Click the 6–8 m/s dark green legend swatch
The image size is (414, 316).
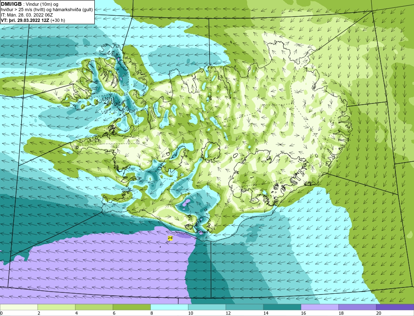coord(132,307)
